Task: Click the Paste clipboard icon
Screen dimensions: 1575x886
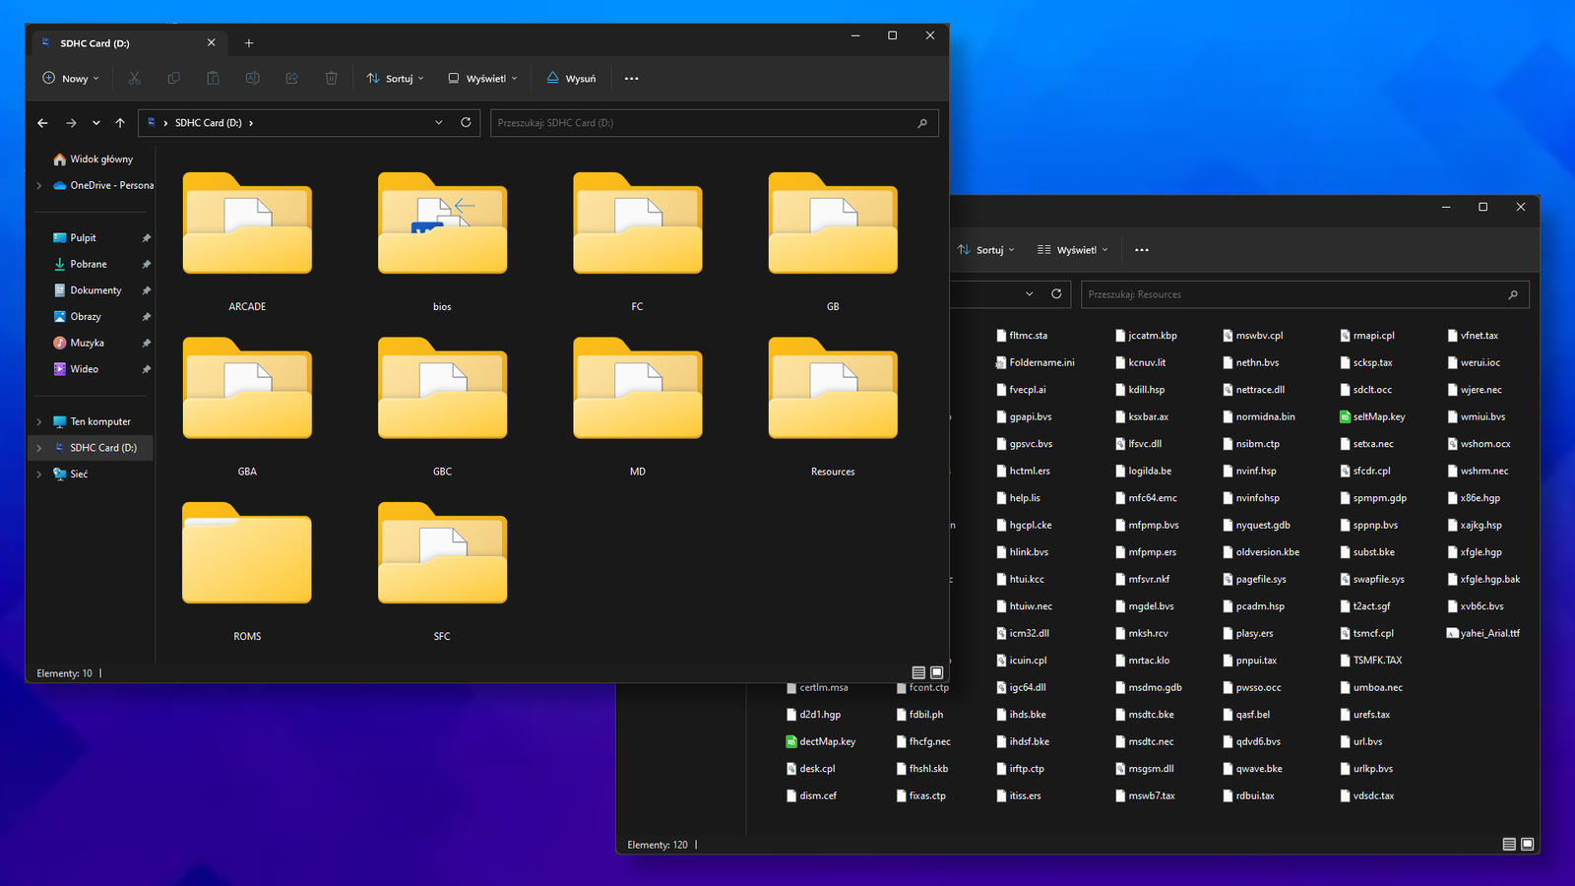Action: (214, 79)
